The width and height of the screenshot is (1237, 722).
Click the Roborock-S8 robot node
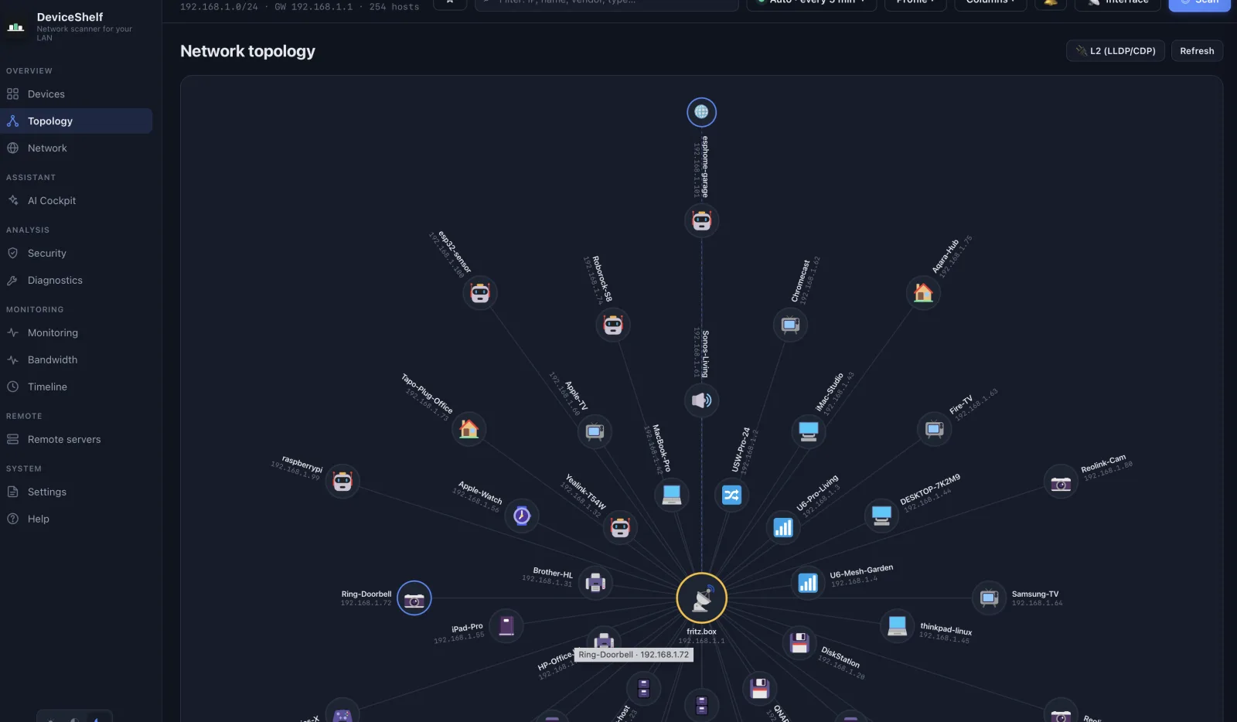pos(613,325)
